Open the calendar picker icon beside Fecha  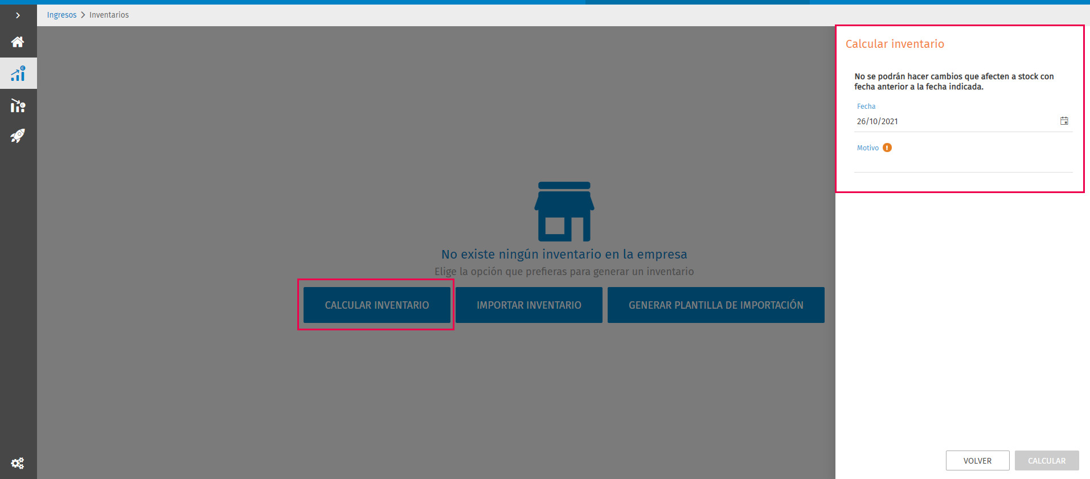coord(1064,121)
